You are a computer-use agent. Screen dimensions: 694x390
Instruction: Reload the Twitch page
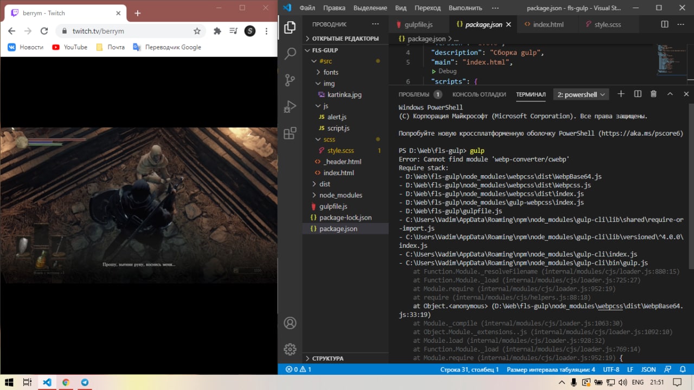tap(44, 31)
